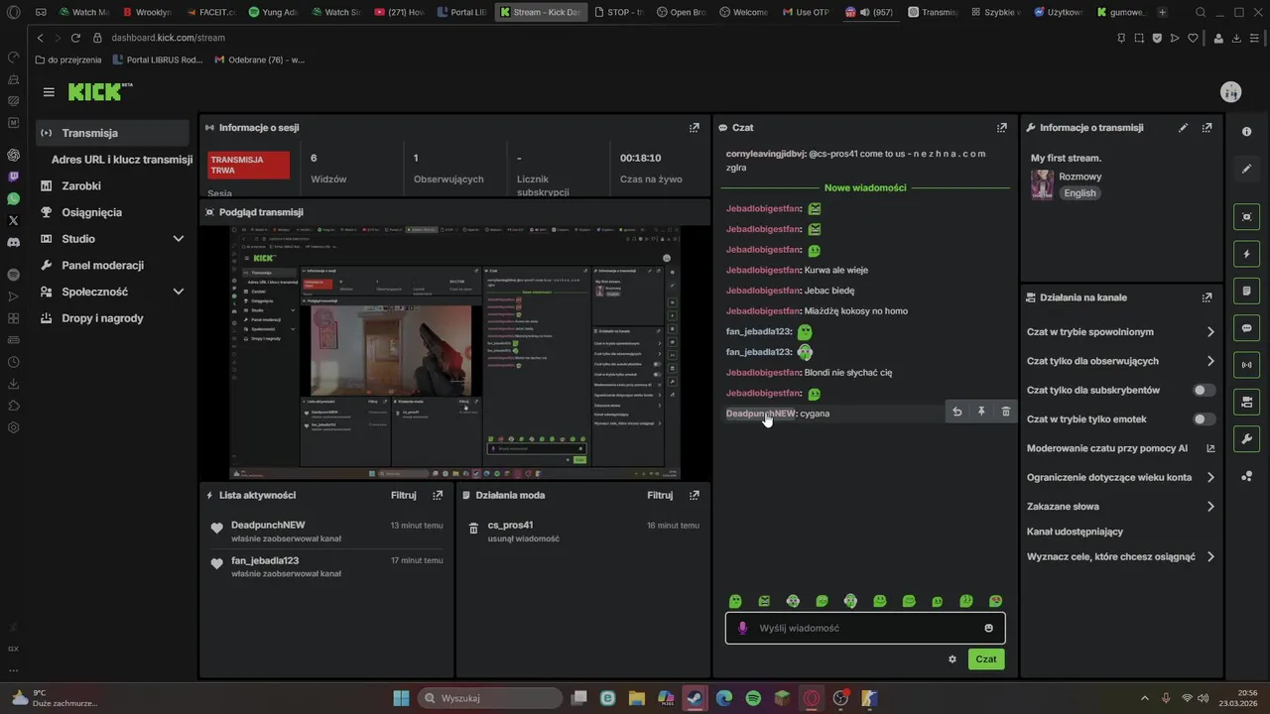The image size is (1270, 714).
Task: Toggle Czat tylko dla subskrybentów switch
Action: point(1204,390)
